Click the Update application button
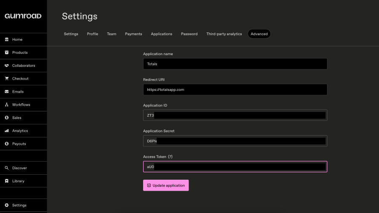This screenshot has width=379, height=213. pos(166,185)
